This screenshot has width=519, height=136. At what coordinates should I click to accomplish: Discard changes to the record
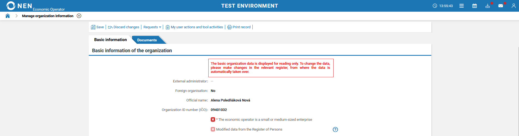pyautogui.click(x=124, y=27)
